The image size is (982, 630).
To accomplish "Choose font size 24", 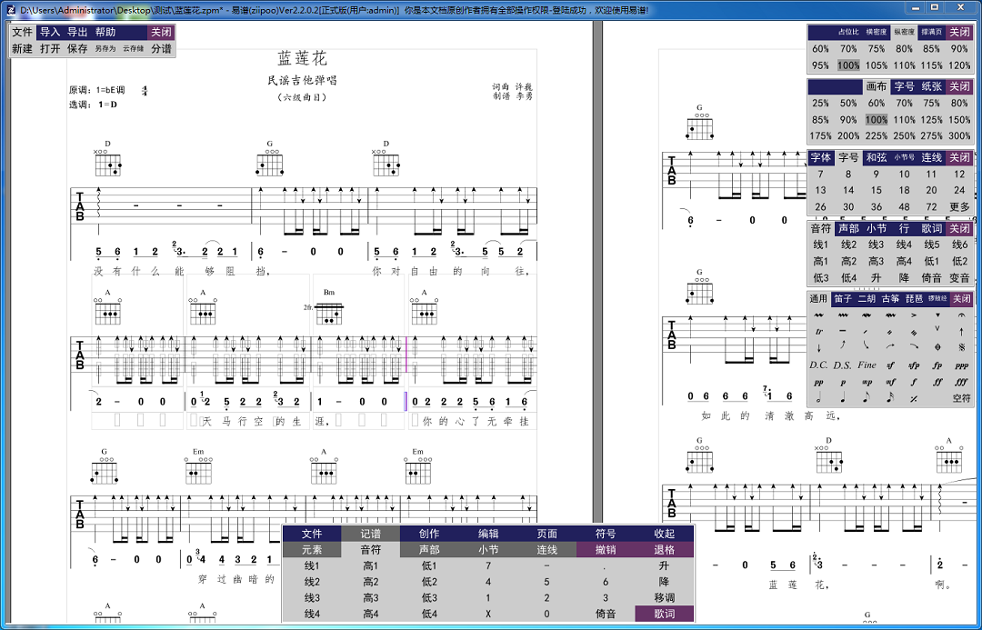I will (x=959, y=191).
